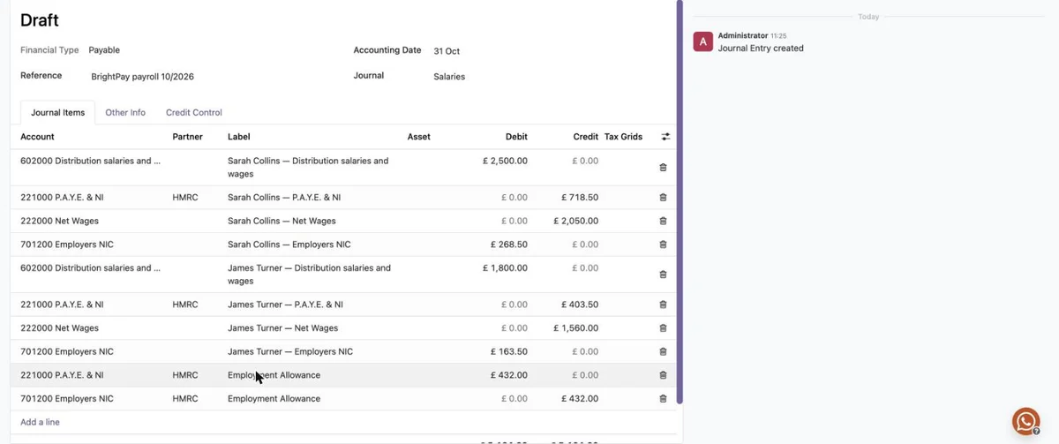Open the WhatsApp chat bubble
Screen dimensions: 1059x444
point(1025,422)
